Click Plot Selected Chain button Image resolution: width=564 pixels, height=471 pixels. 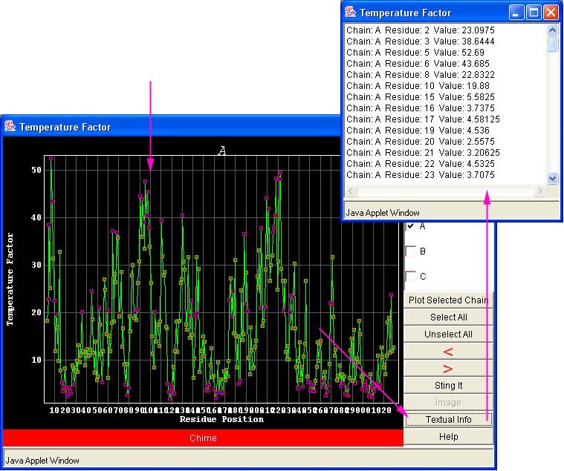[x=448, y=300]
